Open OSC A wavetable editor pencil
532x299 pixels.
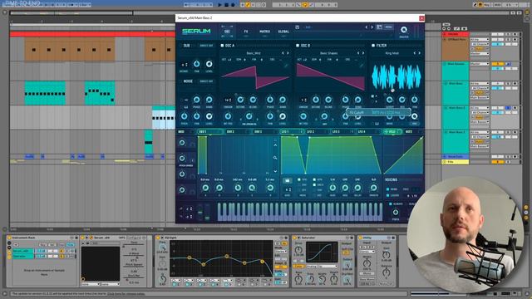point(286,65)
